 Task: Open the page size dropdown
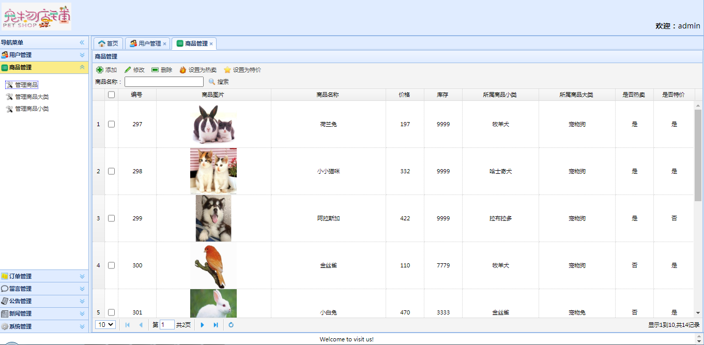click(x=106, y=325)
